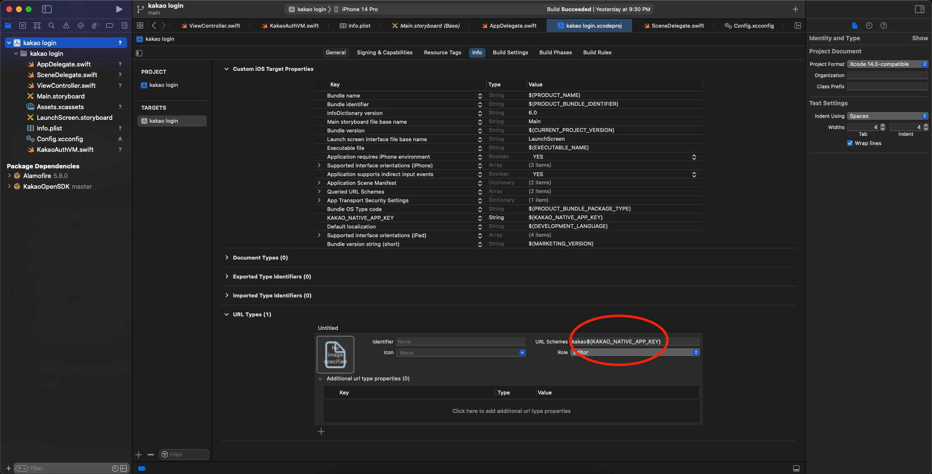Edit the URL Schemes field

[x=635, y=342]
